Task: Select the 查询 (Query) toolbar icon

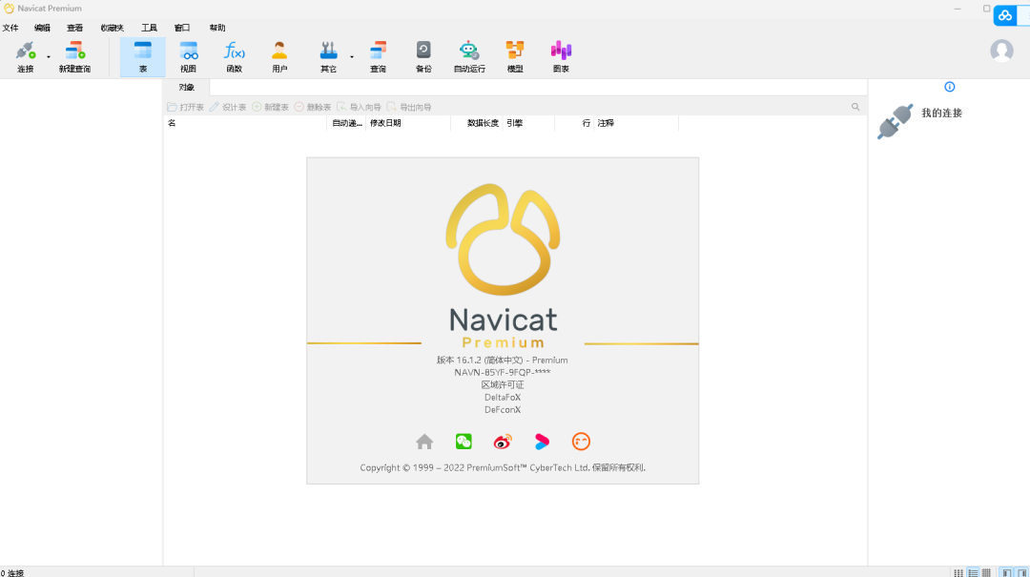Action: 378,55
